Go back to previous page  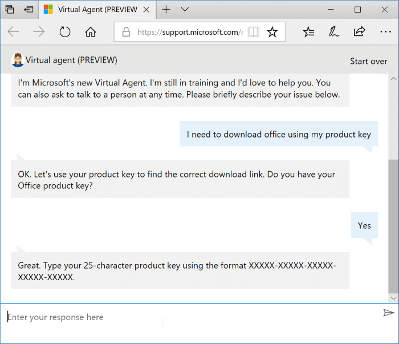click(x=13, y=32)
